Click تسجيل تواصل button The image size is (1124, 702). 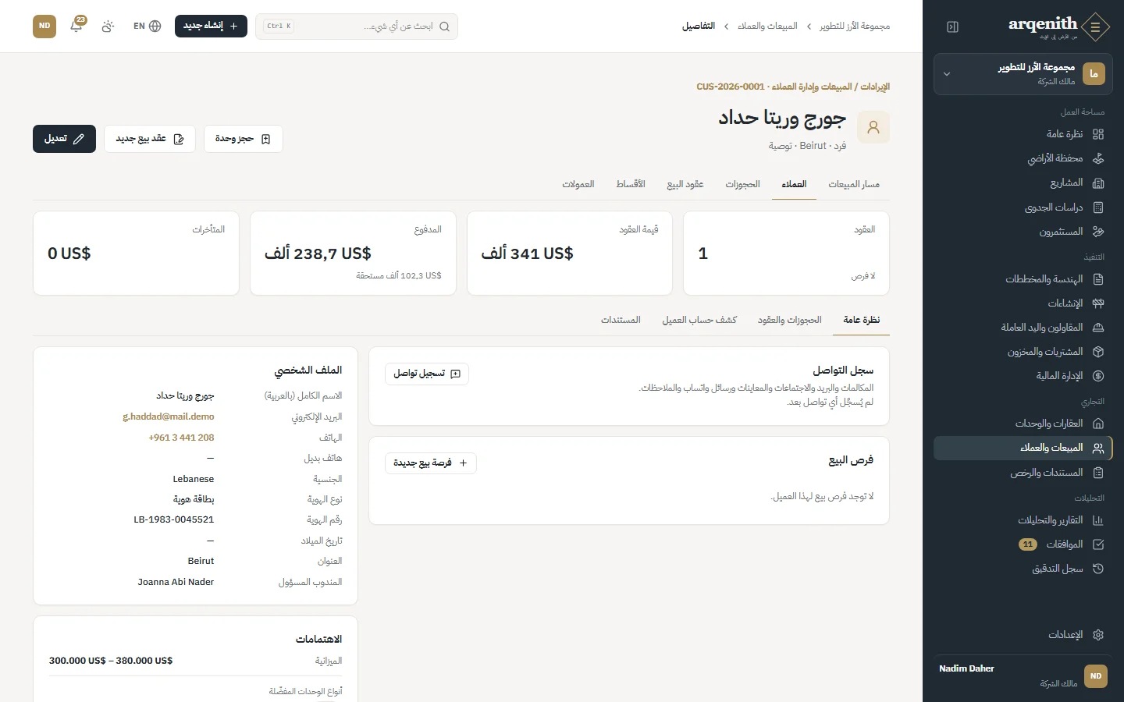coord(427,374)
